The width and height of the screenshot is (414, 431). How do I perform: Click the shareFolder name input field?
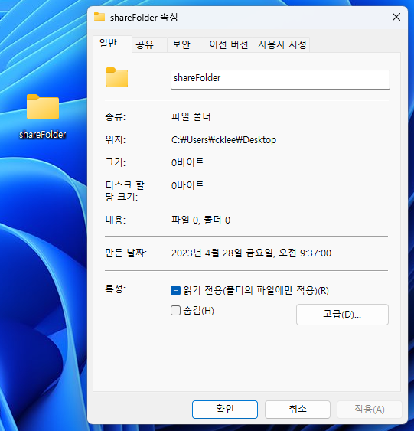click(280, 79)
